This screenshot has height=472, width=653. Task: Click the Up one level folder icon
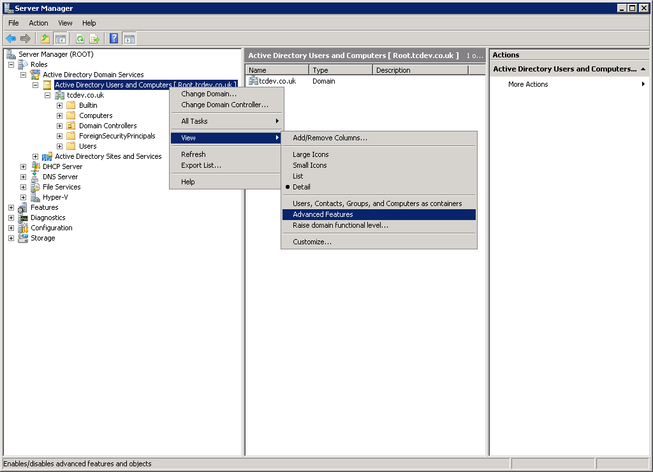45,39
